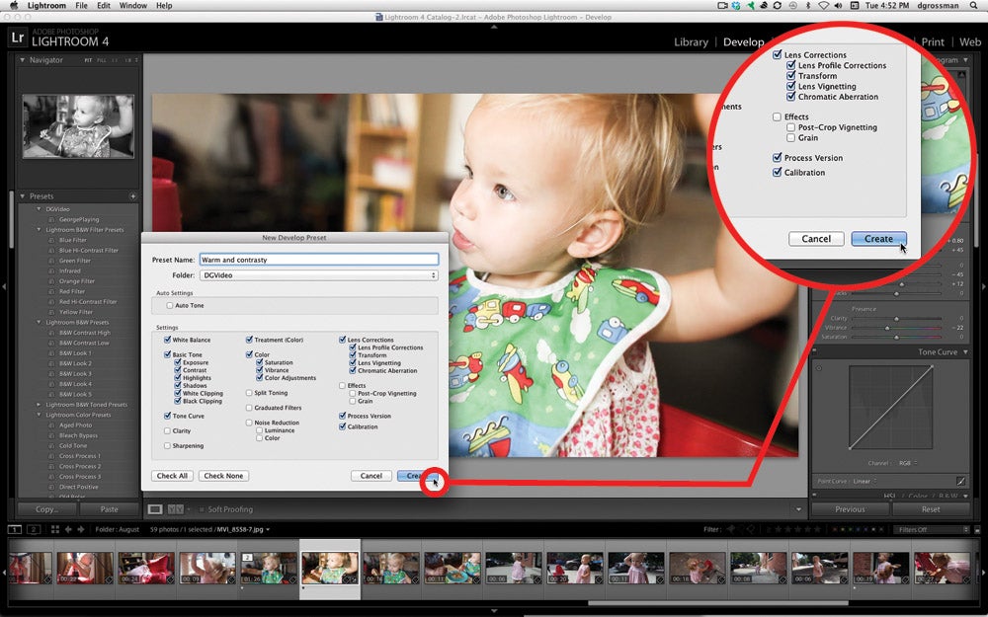988x617 pixels.
Task: Click the Apple menu icon
Action: pos(13,6)
